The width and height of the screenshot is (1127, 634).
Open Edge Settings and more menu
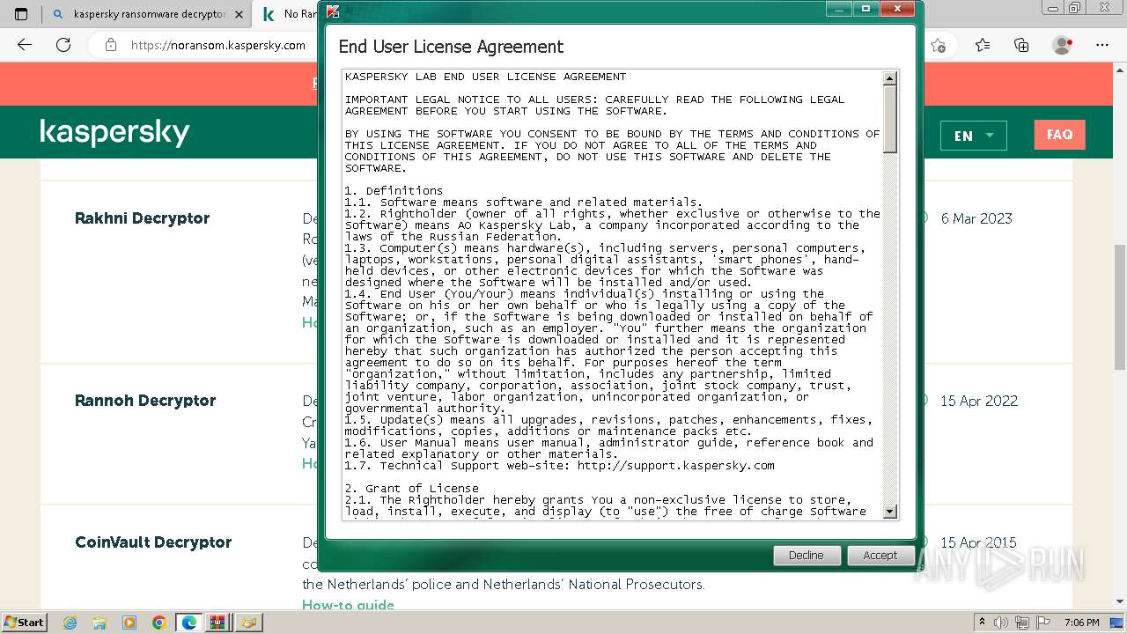tap(1102, 45)
